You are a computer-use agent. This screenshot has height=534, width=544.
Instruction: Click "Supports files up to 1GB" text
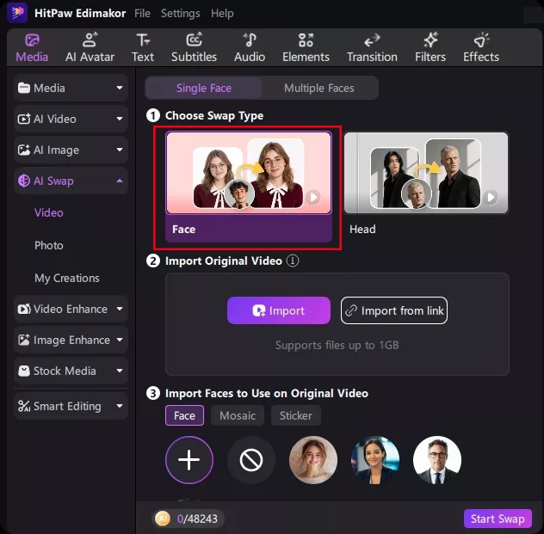337,345
